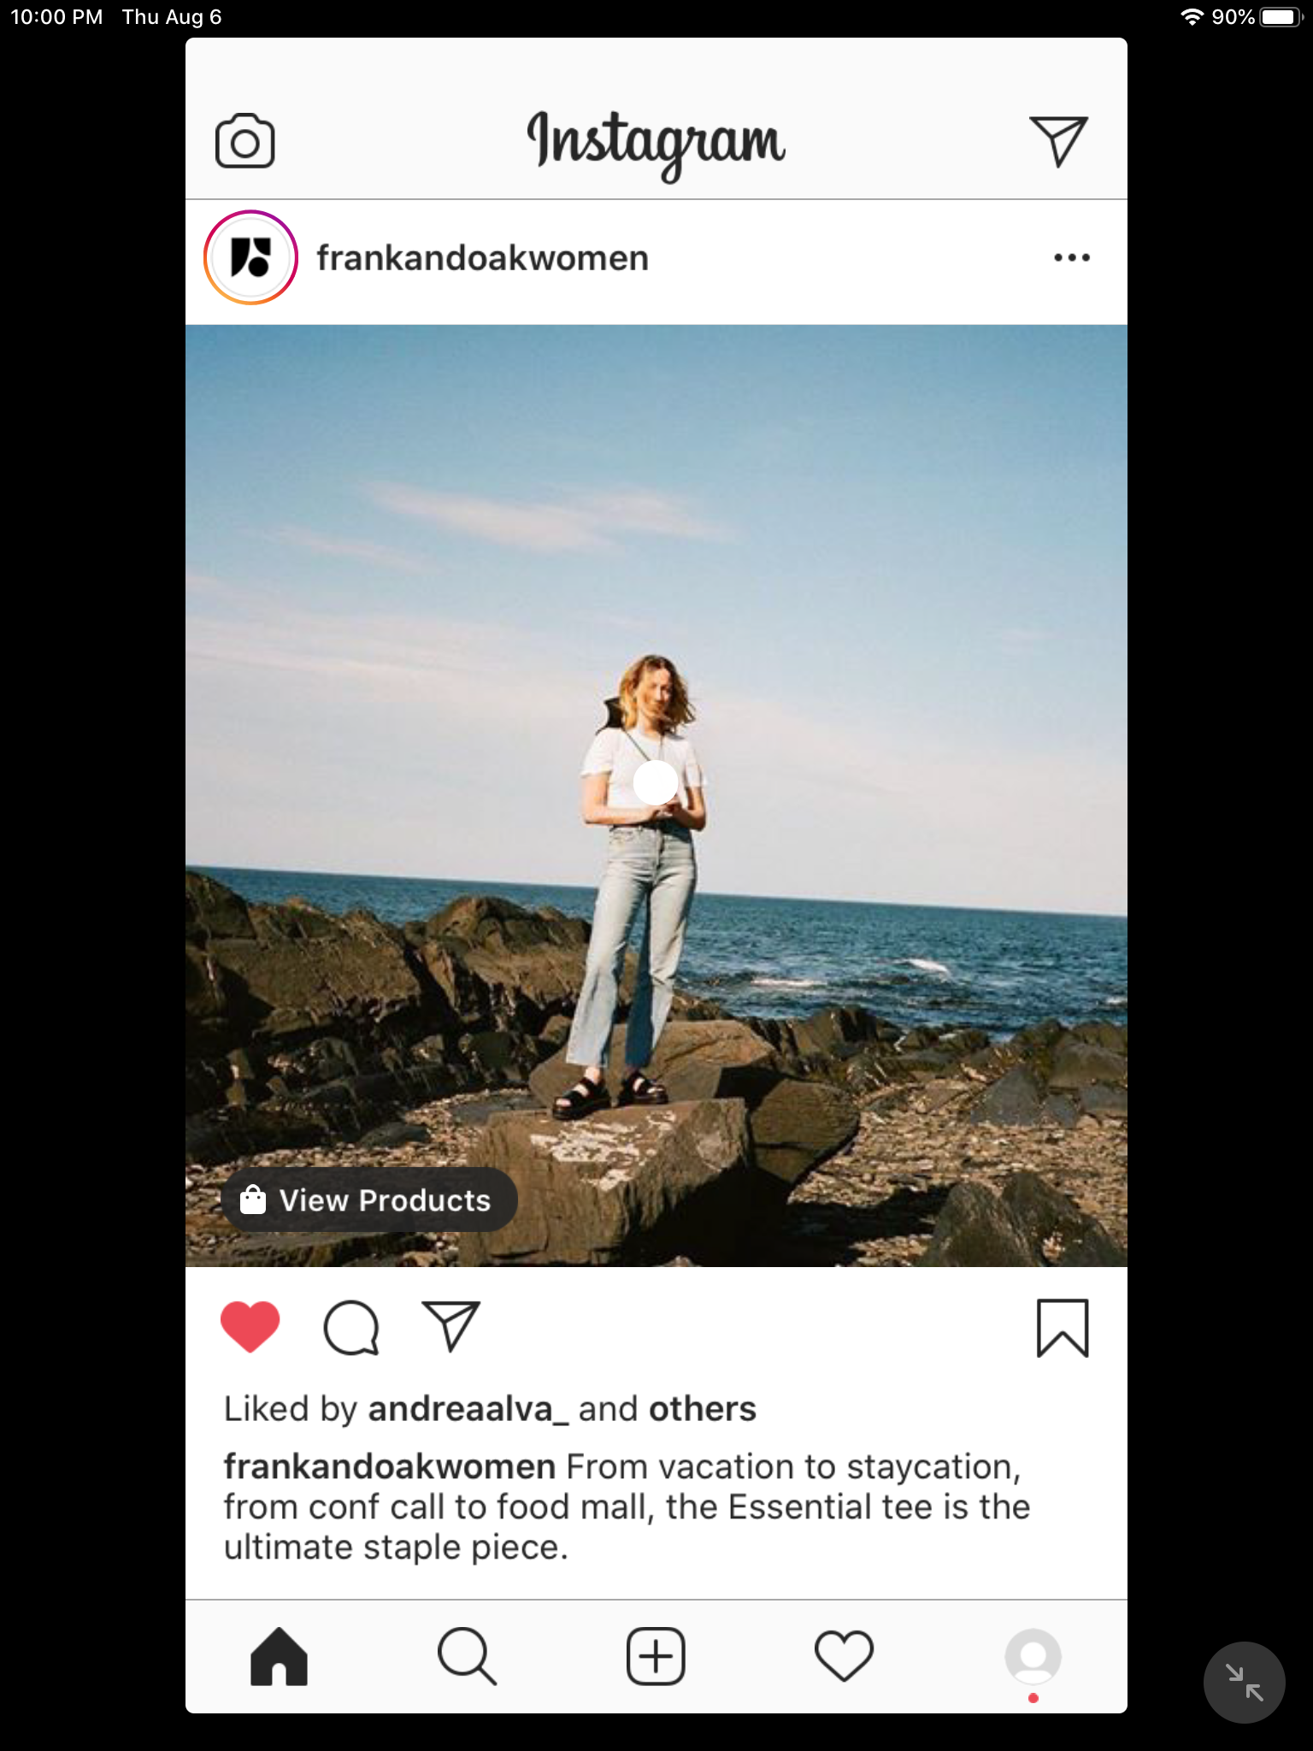Open post options three-dot menu
Image resolution: width=1313 pixels, height=1751 pixels.
(1072, 257)
